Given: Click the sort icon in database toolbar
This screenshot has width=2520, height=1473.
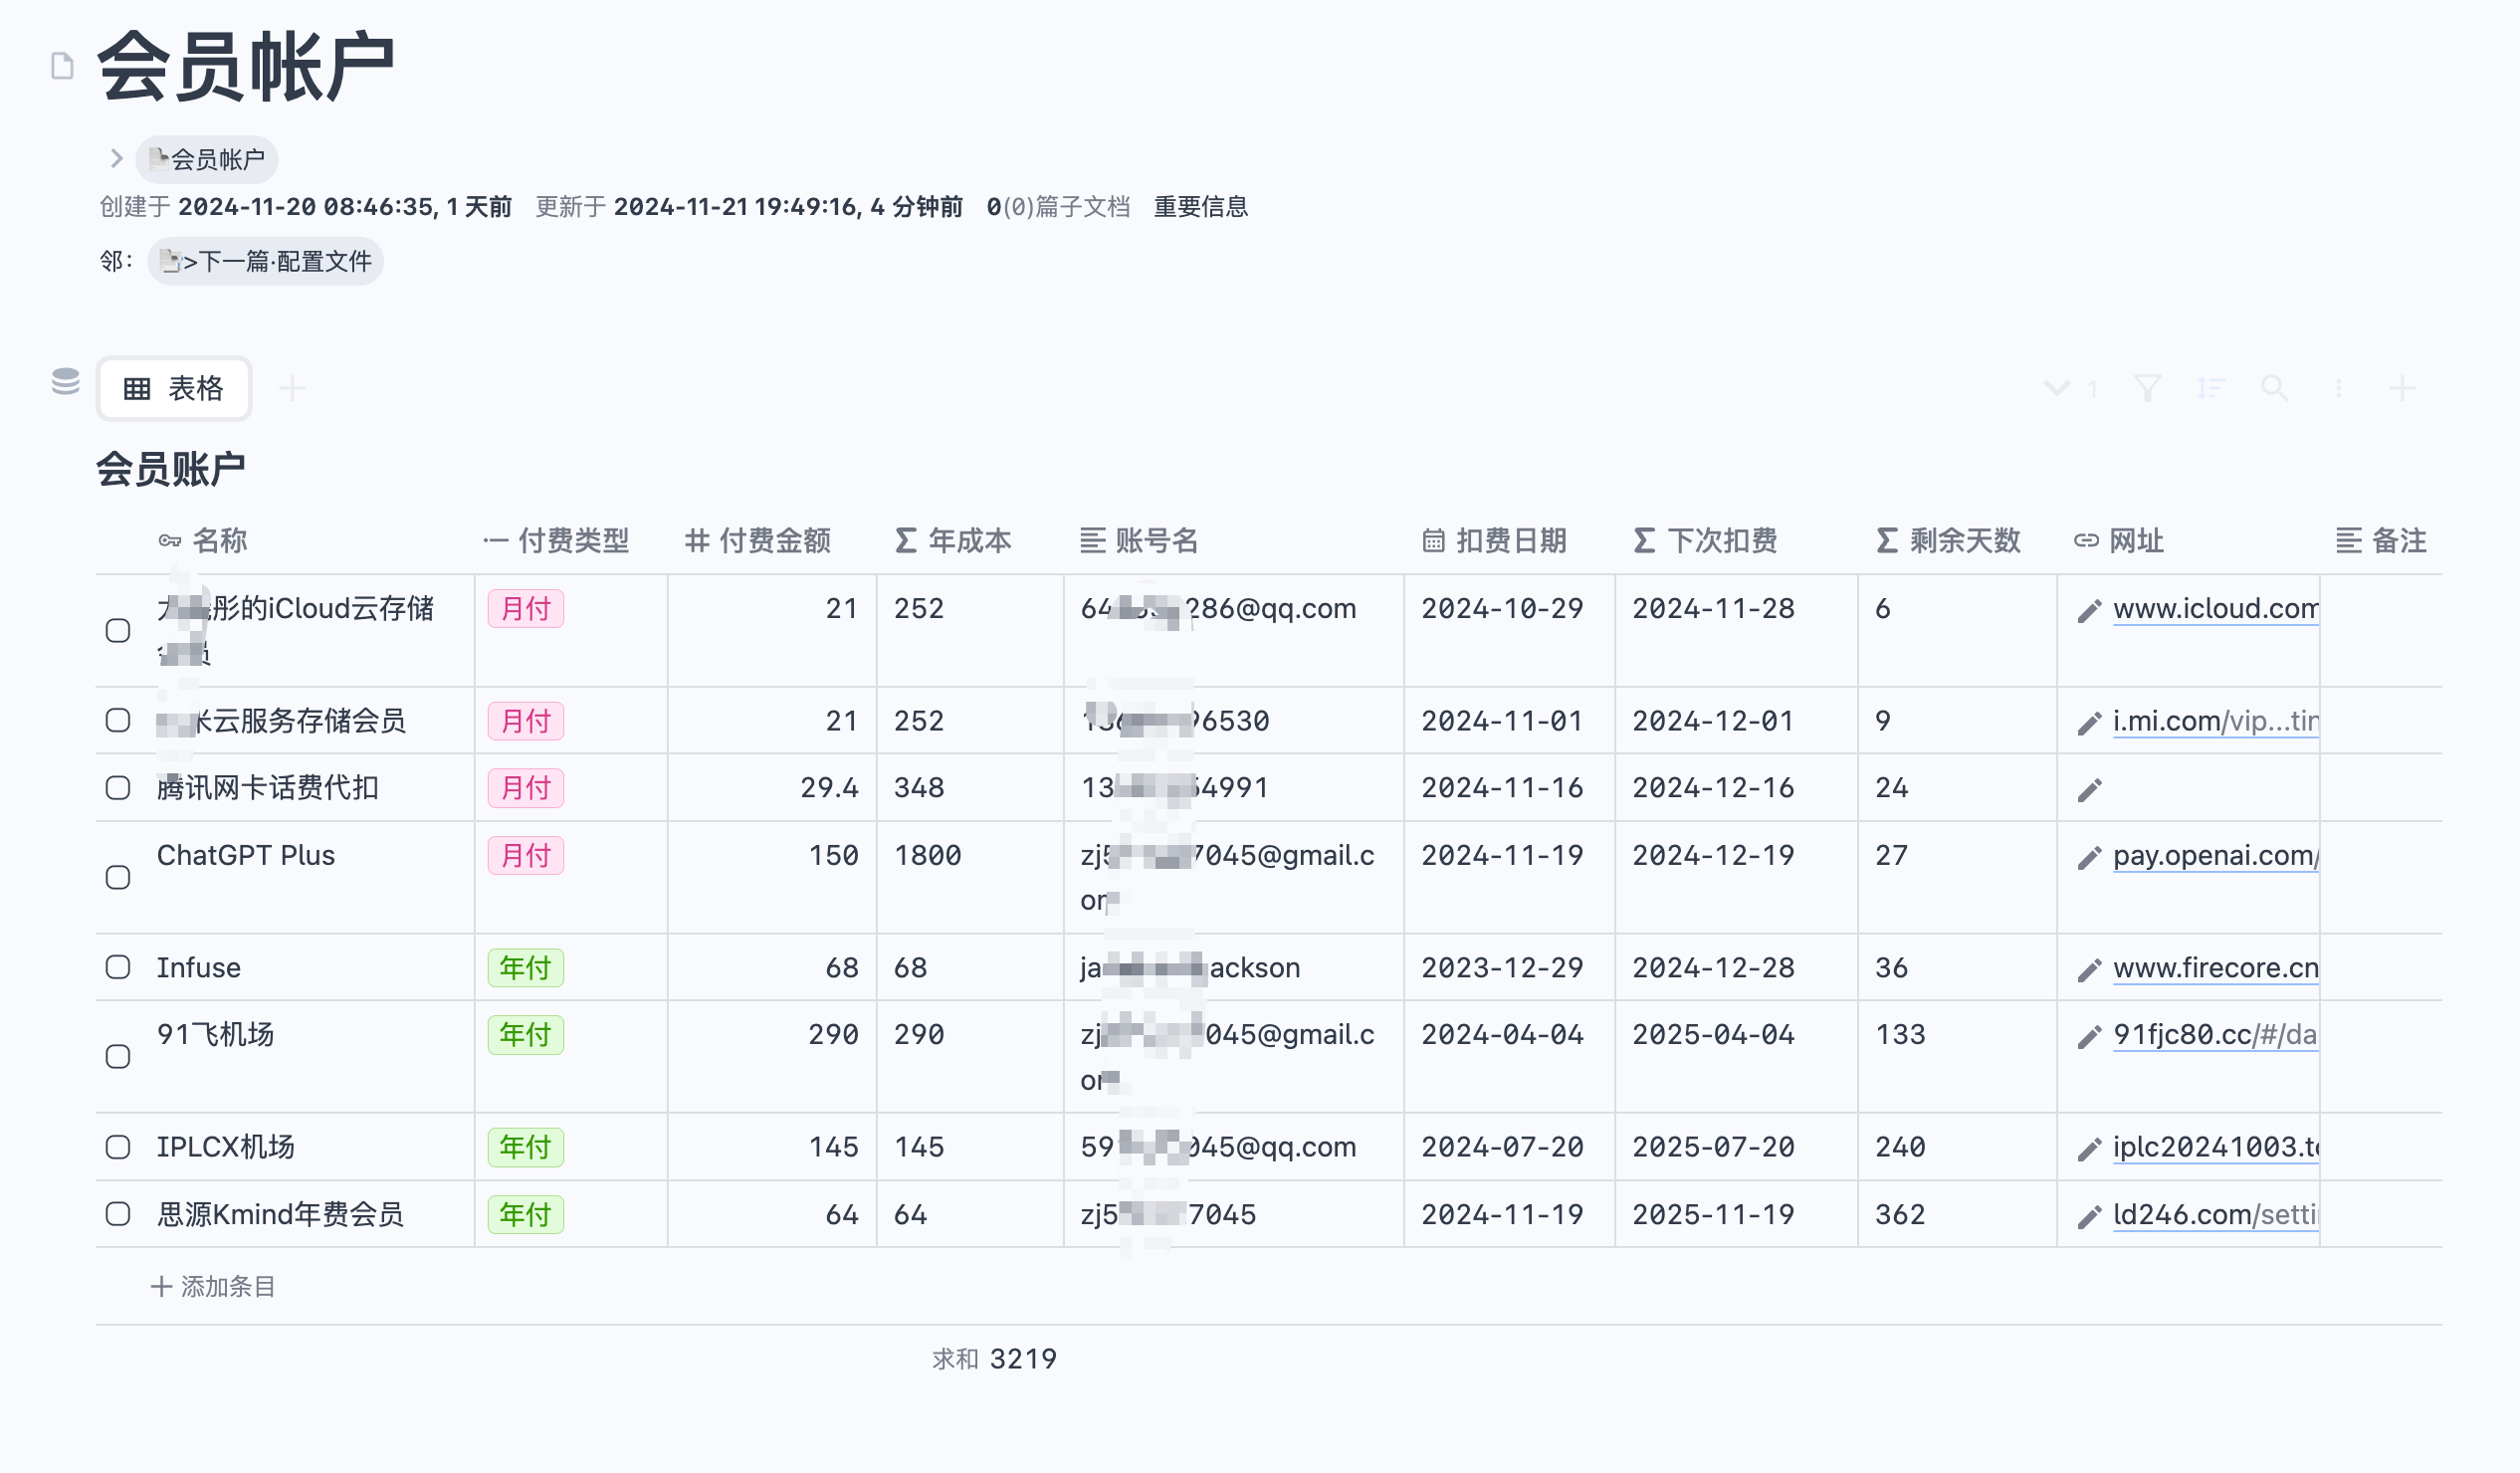Looking at the screenshot, I should click(x=2210, y=388).
